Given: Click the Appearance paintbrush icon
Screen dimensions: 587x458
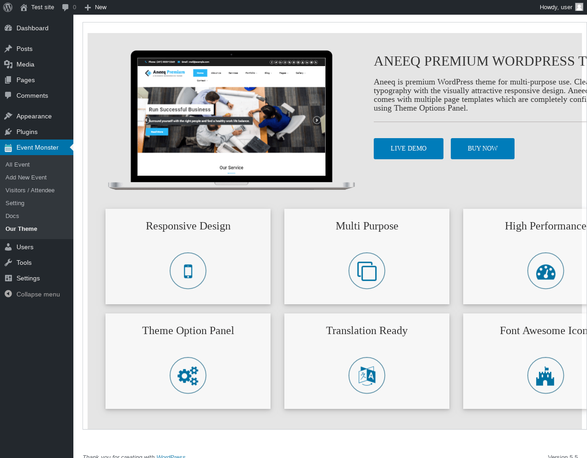Looking at the screenshot, I should click(x=8, y=116).
